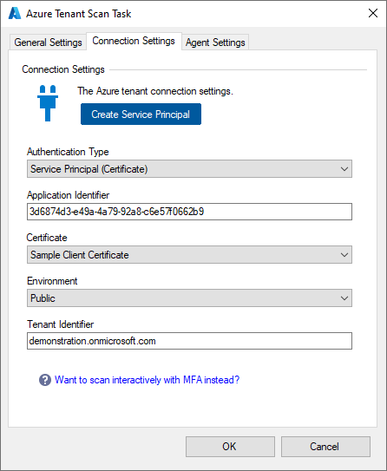Expand the Certificate dropdown arrow

(x=344, y=255)
